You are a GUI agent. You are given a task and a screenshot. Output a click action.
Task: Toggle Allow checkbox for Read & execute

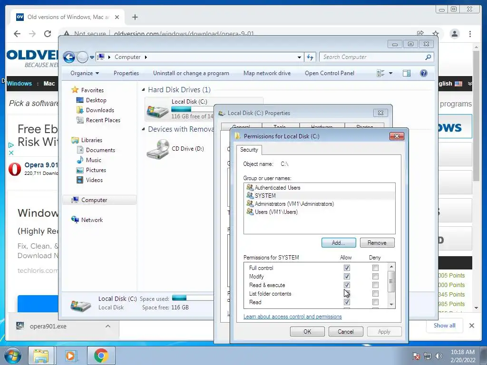[347, 285]
